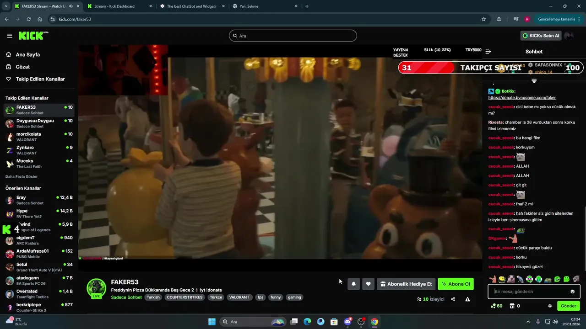The height and width of the screenshot is (329, 586).
Task: Select the VALORANT tag under stream title
Action: click(239, 297)
